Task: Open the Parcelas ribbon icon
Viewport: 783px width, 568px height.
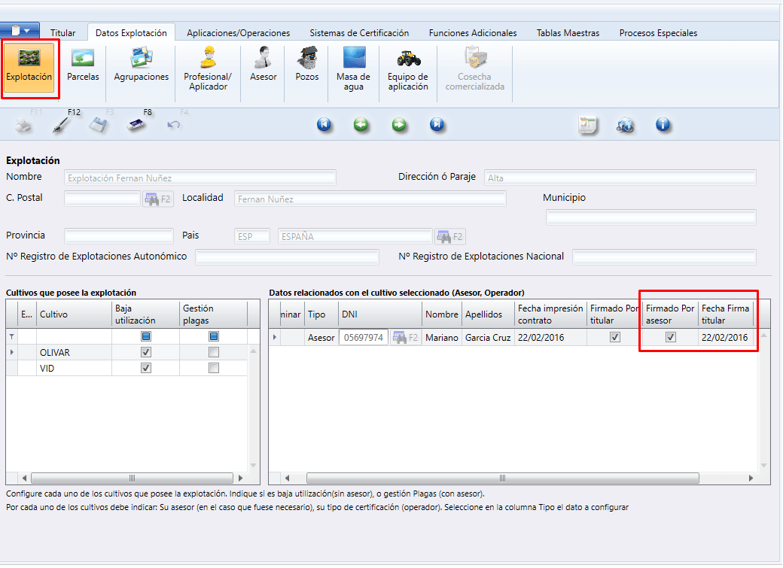Action: point(83,65)
